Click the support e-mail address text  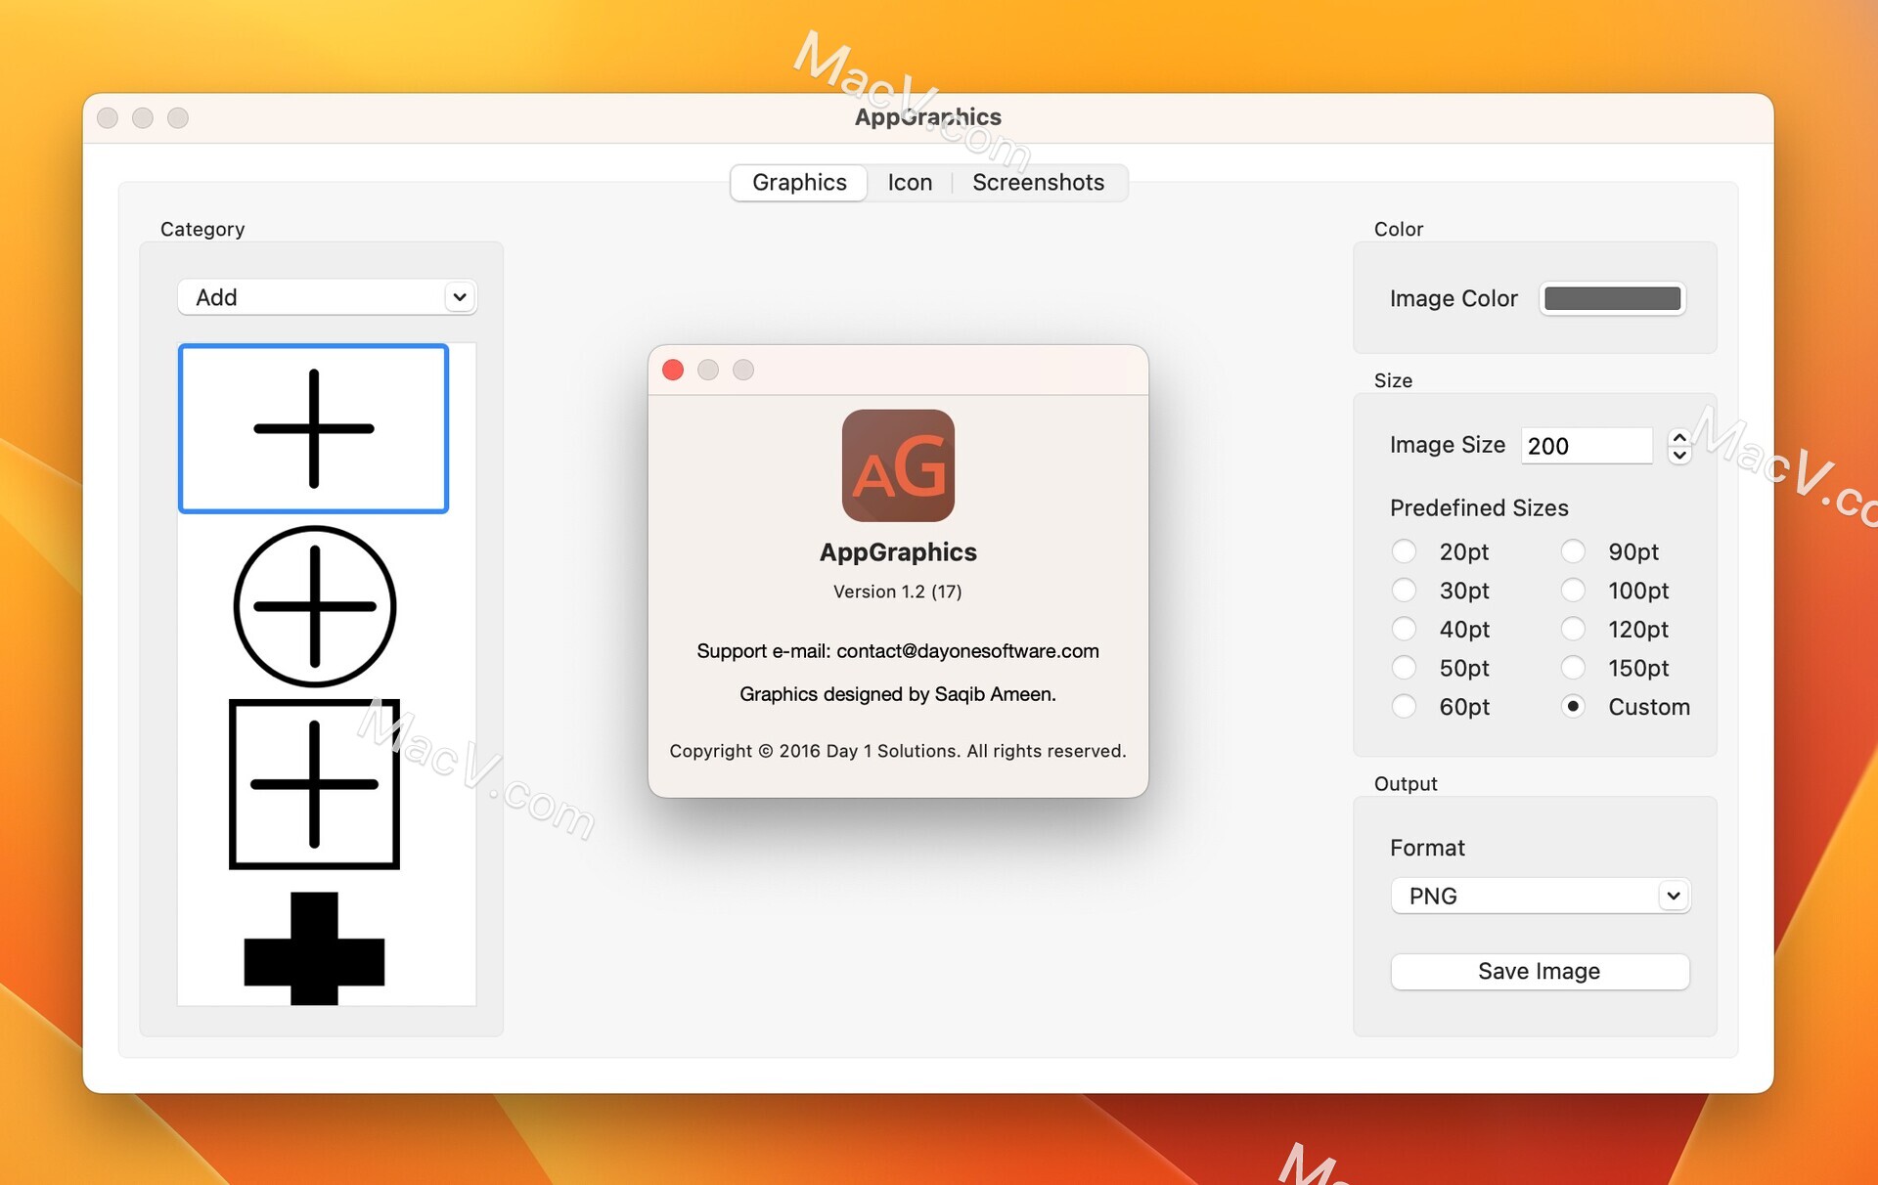967,651
